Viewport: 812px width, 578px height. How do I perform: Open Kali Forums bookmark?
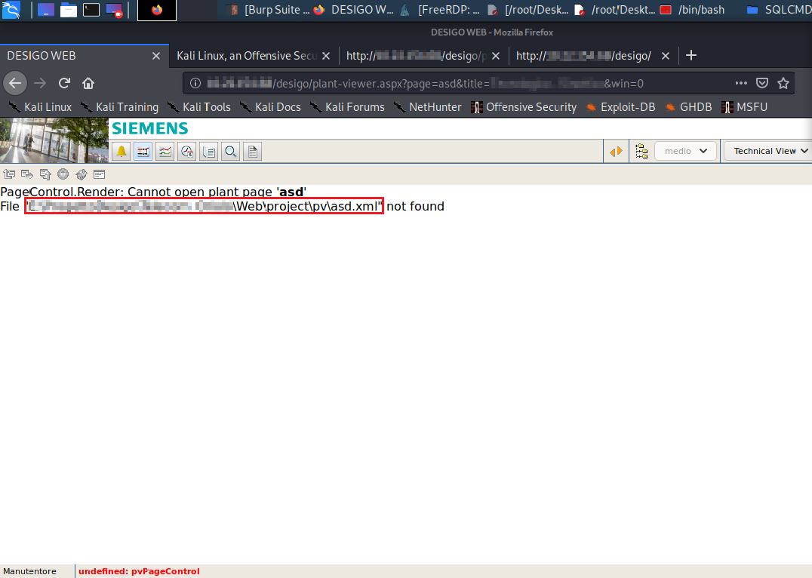point(347,107)
